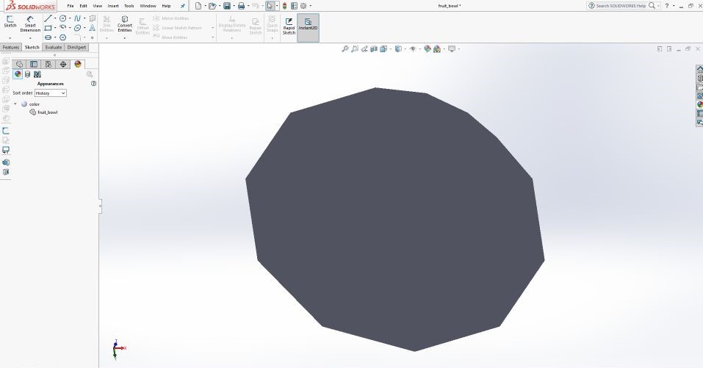This screenshot has width=703, height=368.
Task: Open the View Orientation dropdown arrow
Action: pos(391,49)
